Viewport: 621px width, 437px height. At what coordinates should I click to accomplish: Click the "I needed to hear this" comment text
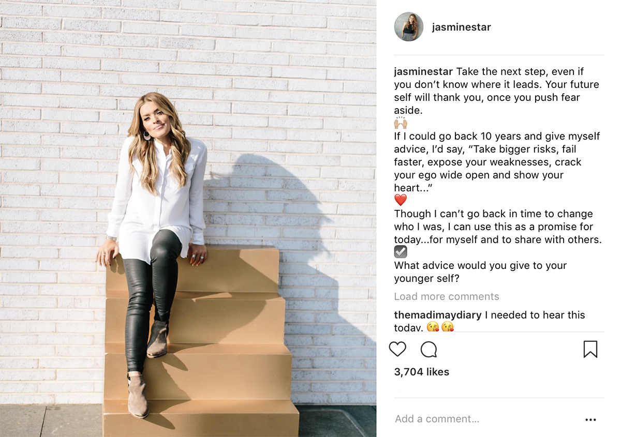point(535,315)
